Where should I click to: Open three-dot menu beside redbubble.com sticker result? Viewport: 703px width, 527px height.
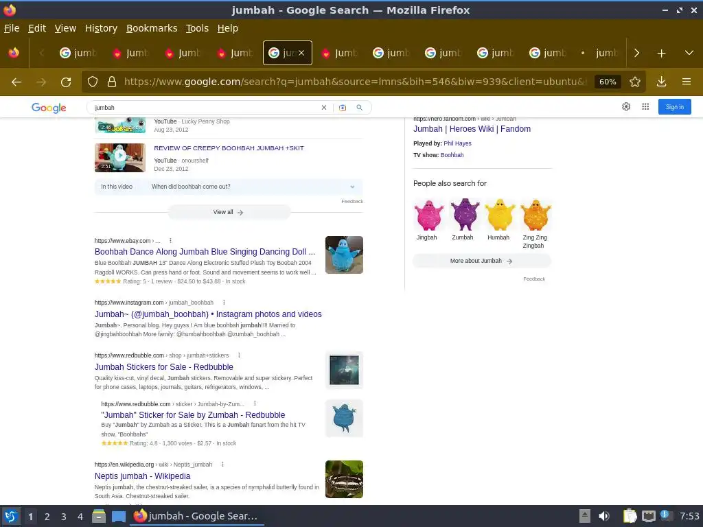pyautogui.click(x=255, y=403)
